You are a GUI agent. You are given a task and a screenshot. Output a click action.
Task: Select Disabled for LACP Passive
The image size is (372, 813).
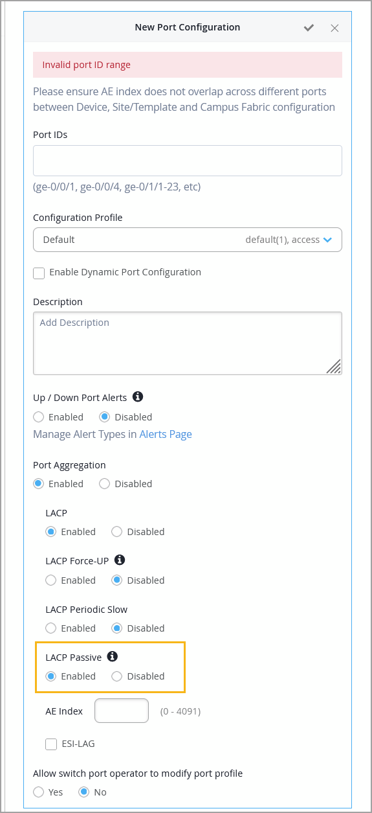117,676
